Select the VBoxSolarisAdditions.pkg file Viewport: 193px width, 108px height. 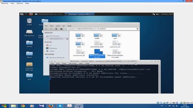click(x=115, y=53)
